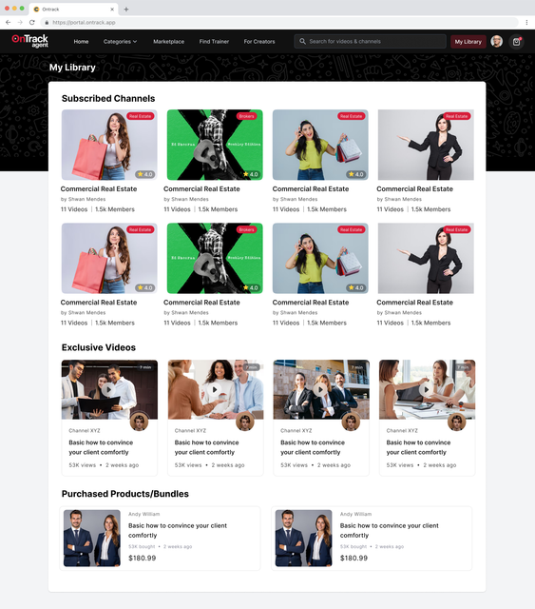The image size is (535, 609).
Task: Play video with woman in tan blazer
Action: click(215, 389)
